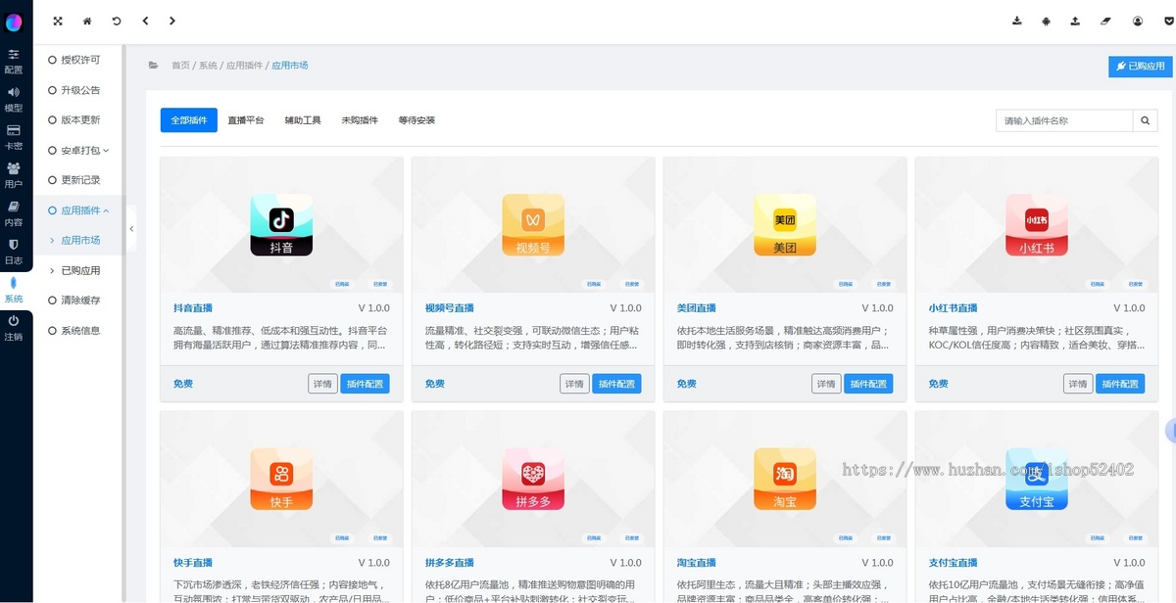This screenshot has height=603, width=1176.
Task: Click the fullscreen toggle icon in top toolbar
Action: tap(58, 21)
